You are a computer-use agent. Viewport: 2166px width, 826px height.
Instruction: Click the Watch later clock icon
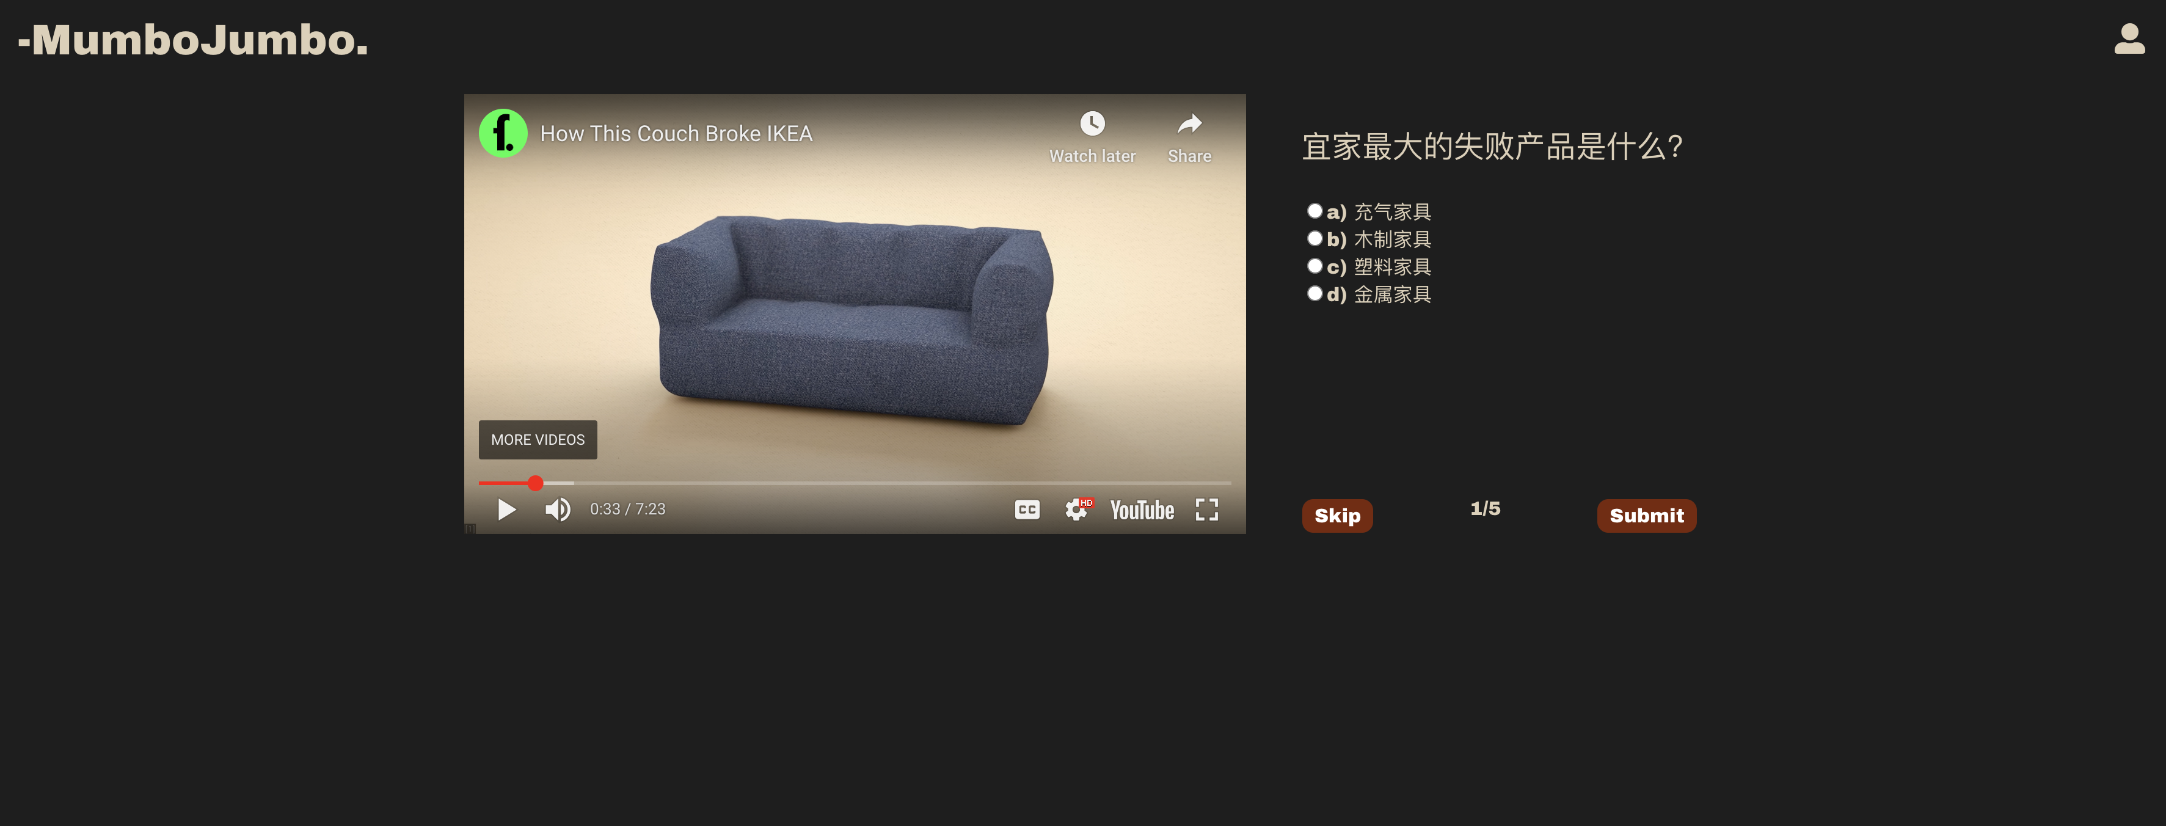[x=1092, y=125]
